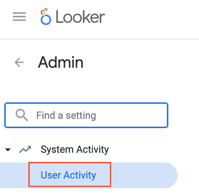Click the trending line System Activity icon
199x194 pixels.
coord(25,149)
